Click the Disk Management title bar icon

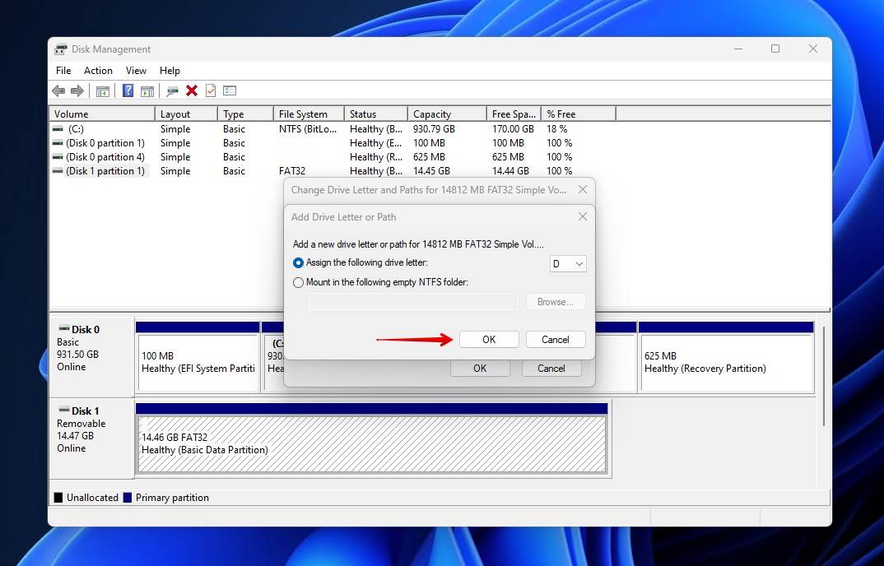[60, 49]
